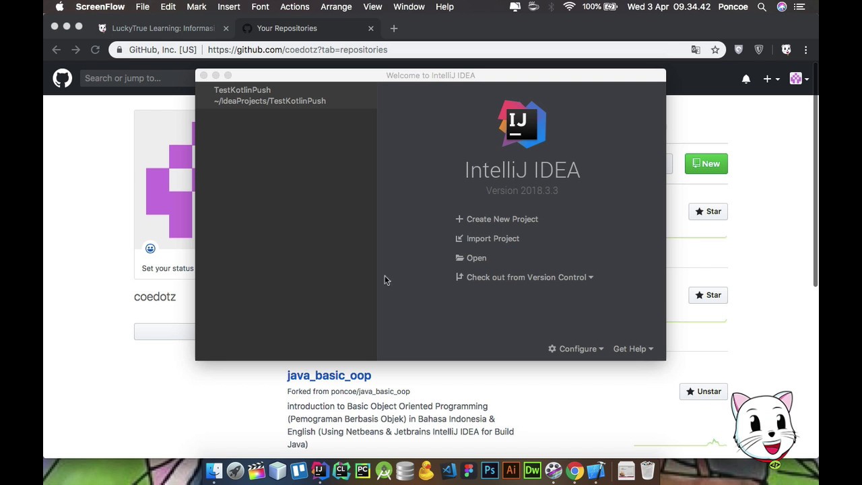
Task: Open Illustrator from the Dock
Action: click(x=510, y=470)
